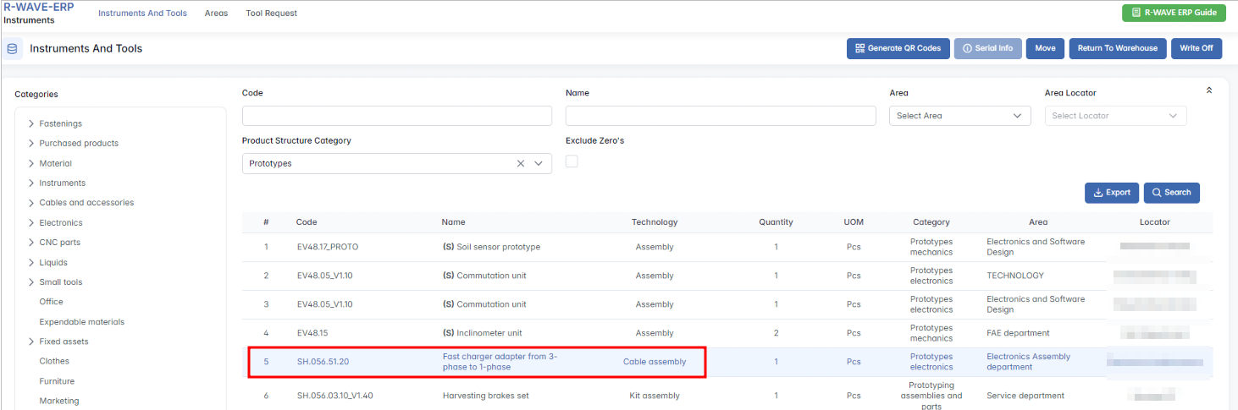Click the database icon beside Instruments And Tools
This screenshot has width=1238, height=410.
(12, 49)
